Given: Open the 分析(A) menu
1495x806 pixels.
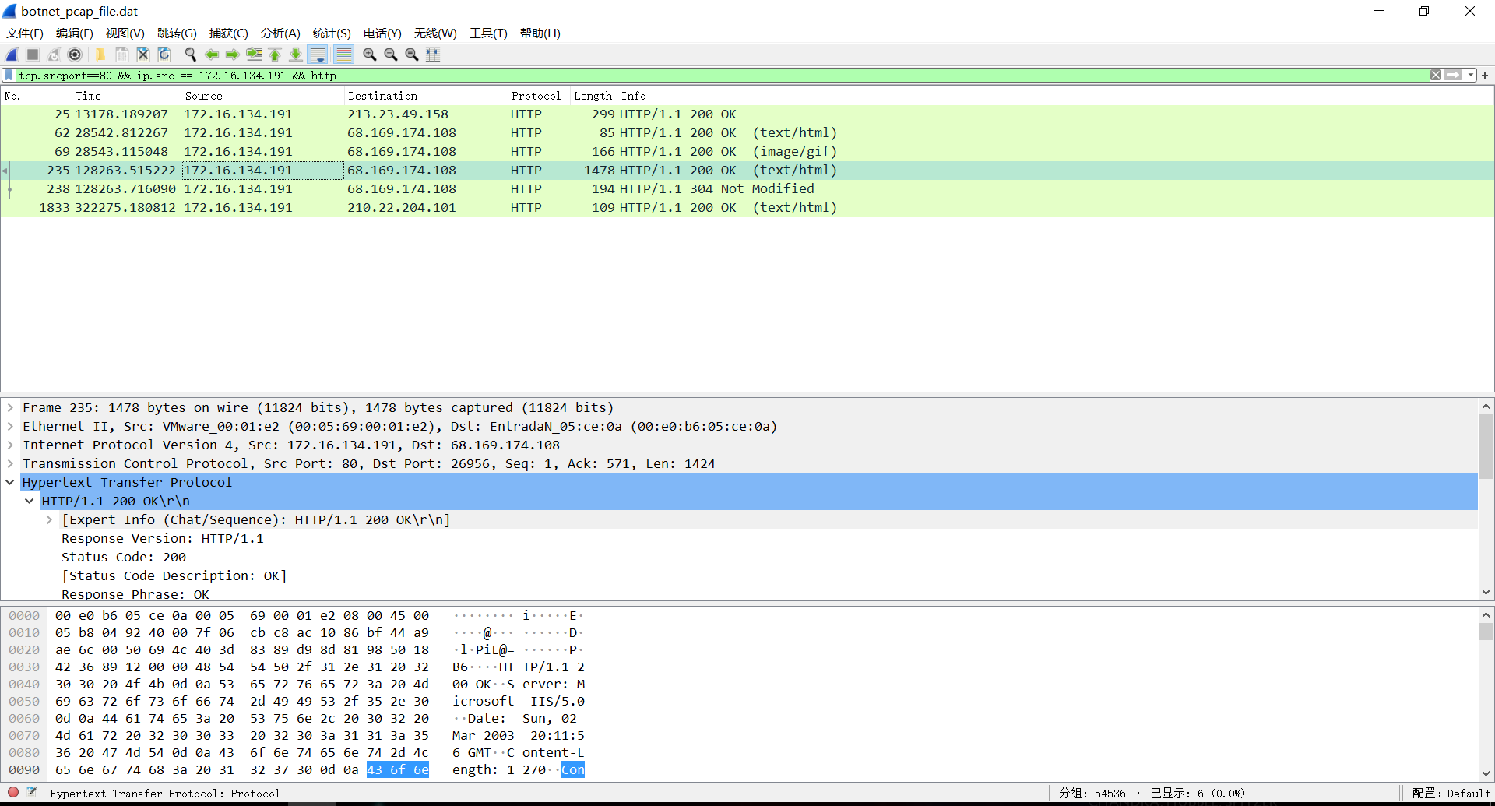Looking at the screenshot, I should click(x=280, y=33).
